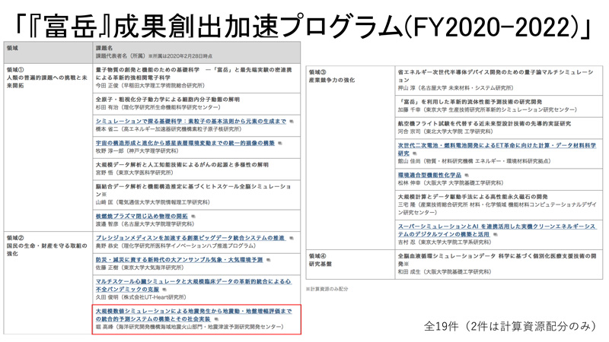Click the ※計算資源のみ配分 footnote
The width and height of the screenshot is (609, 342).
[x=327, y=289]
